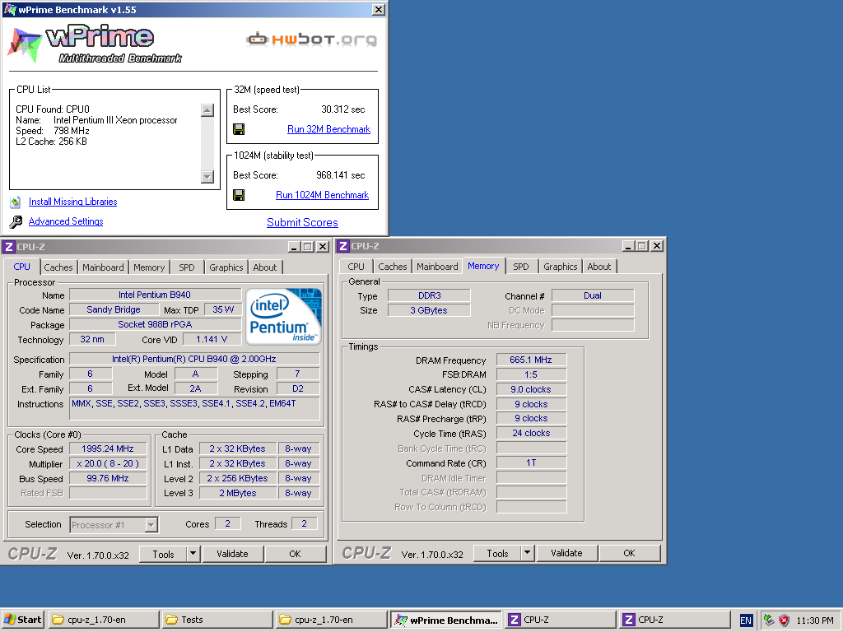The width and height of the screenshot is (843, 632).
Task: Click Validate in the left CPU-Z window
Action: [232, 554]
